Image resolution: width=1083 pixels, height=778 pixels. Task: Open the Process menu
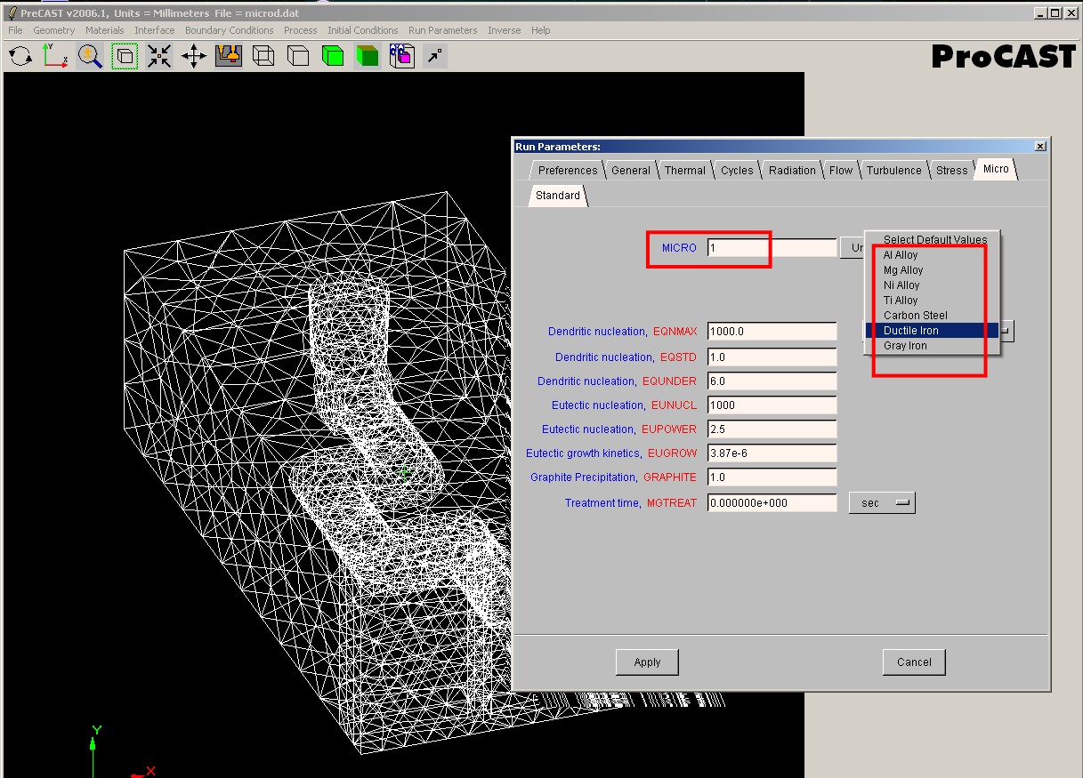click(301, 30)
